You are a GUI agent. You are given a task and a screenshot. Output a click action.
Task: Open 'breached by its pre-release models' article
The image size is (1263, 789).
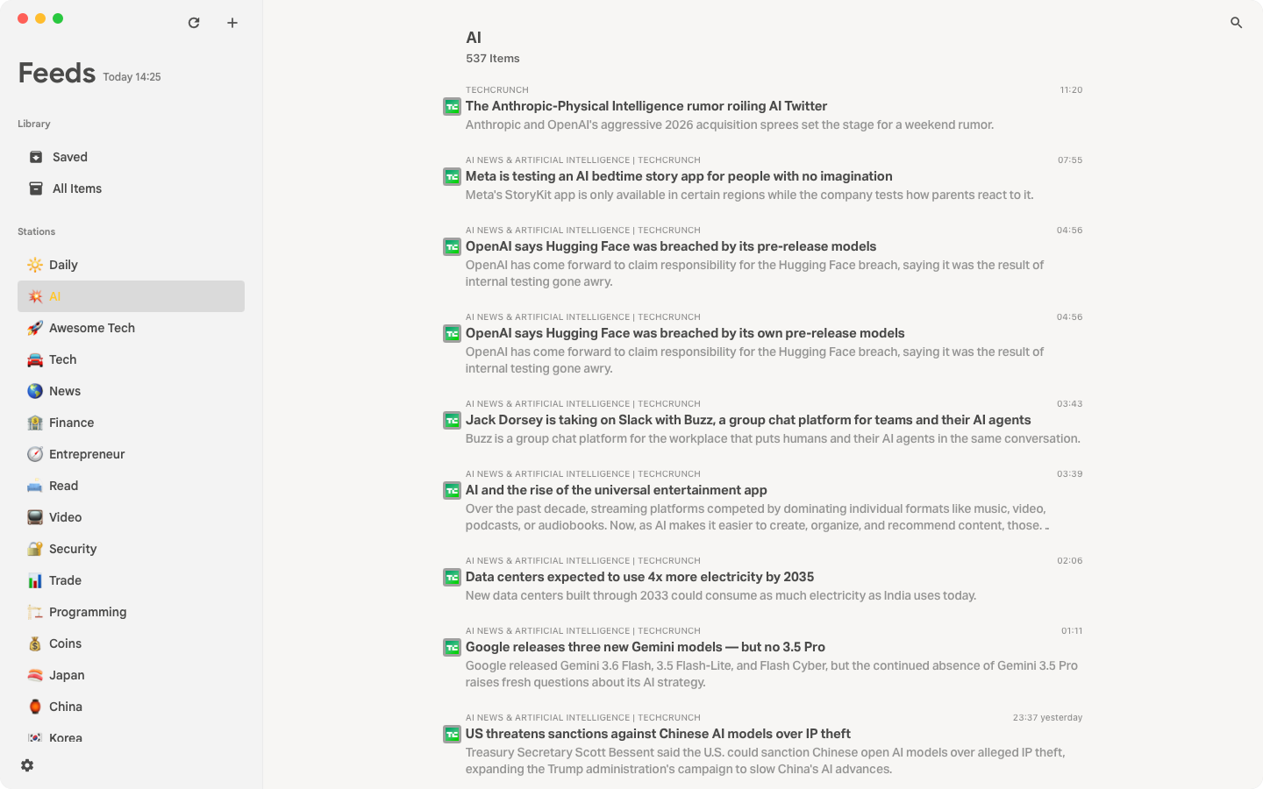tap(671, 246)
